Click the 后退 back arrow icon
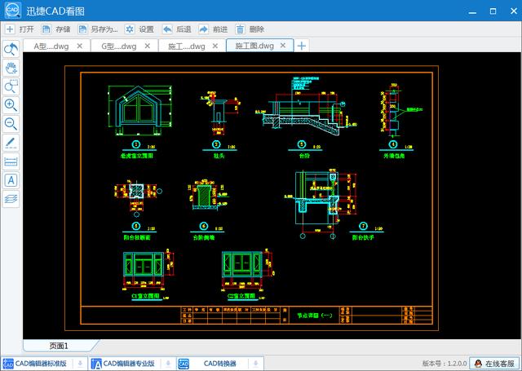 [167, 29]
